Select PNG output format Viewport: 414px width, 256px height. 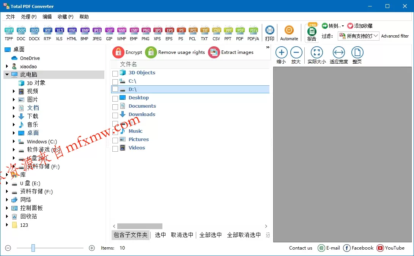pyautogui.click(x=146, y=33)
